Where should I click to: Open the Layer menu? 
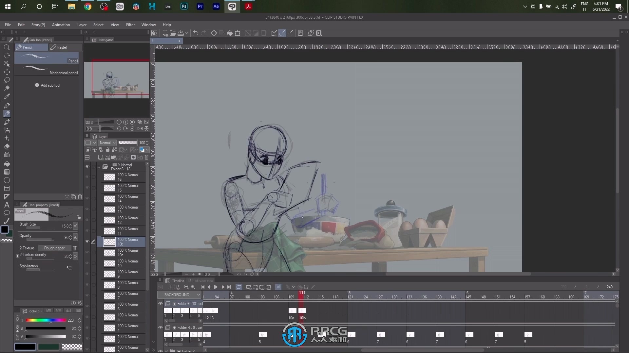82,25
